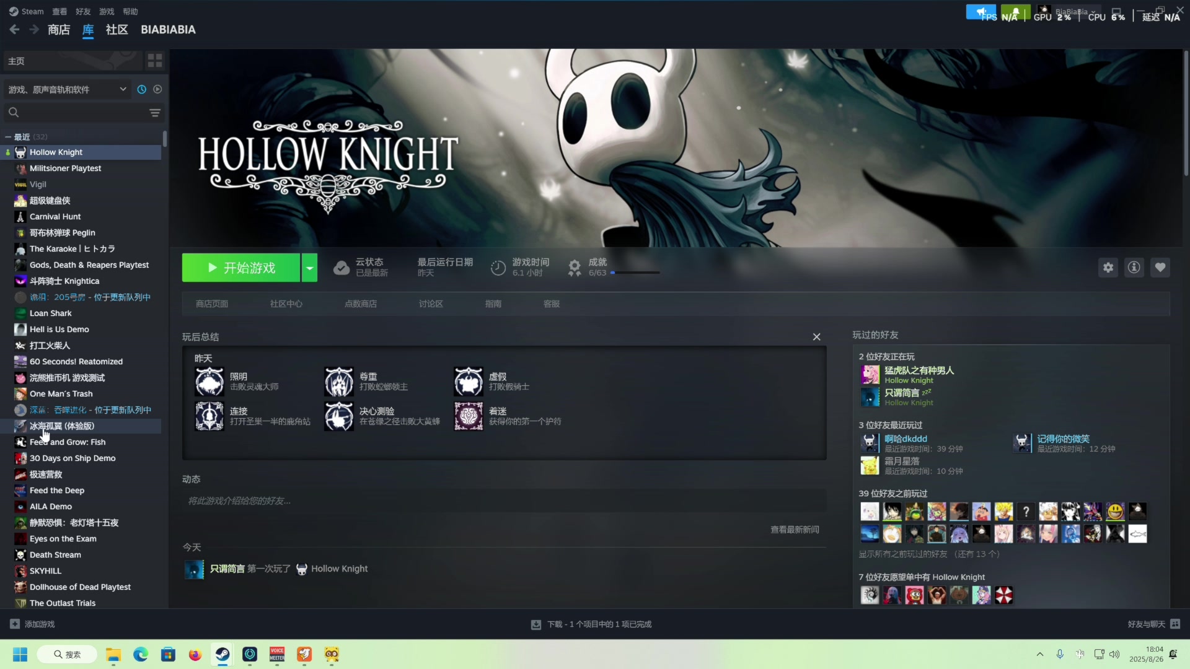The image size is (1190, 669).
Task: Open advanced filter options icon
Action: pos(155,113)
